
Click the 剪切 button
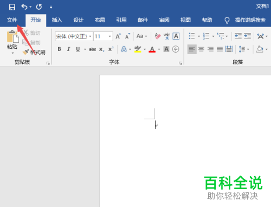click(x=32, y=33)
